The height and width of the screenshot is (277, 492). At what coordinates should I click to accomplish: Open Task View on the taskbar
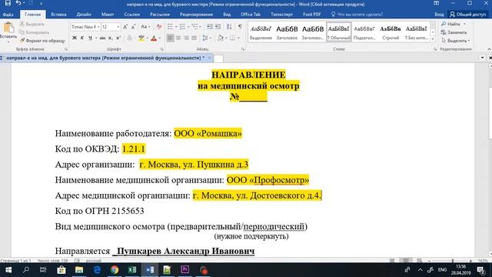pyautogui.click(x=43, y=270)
